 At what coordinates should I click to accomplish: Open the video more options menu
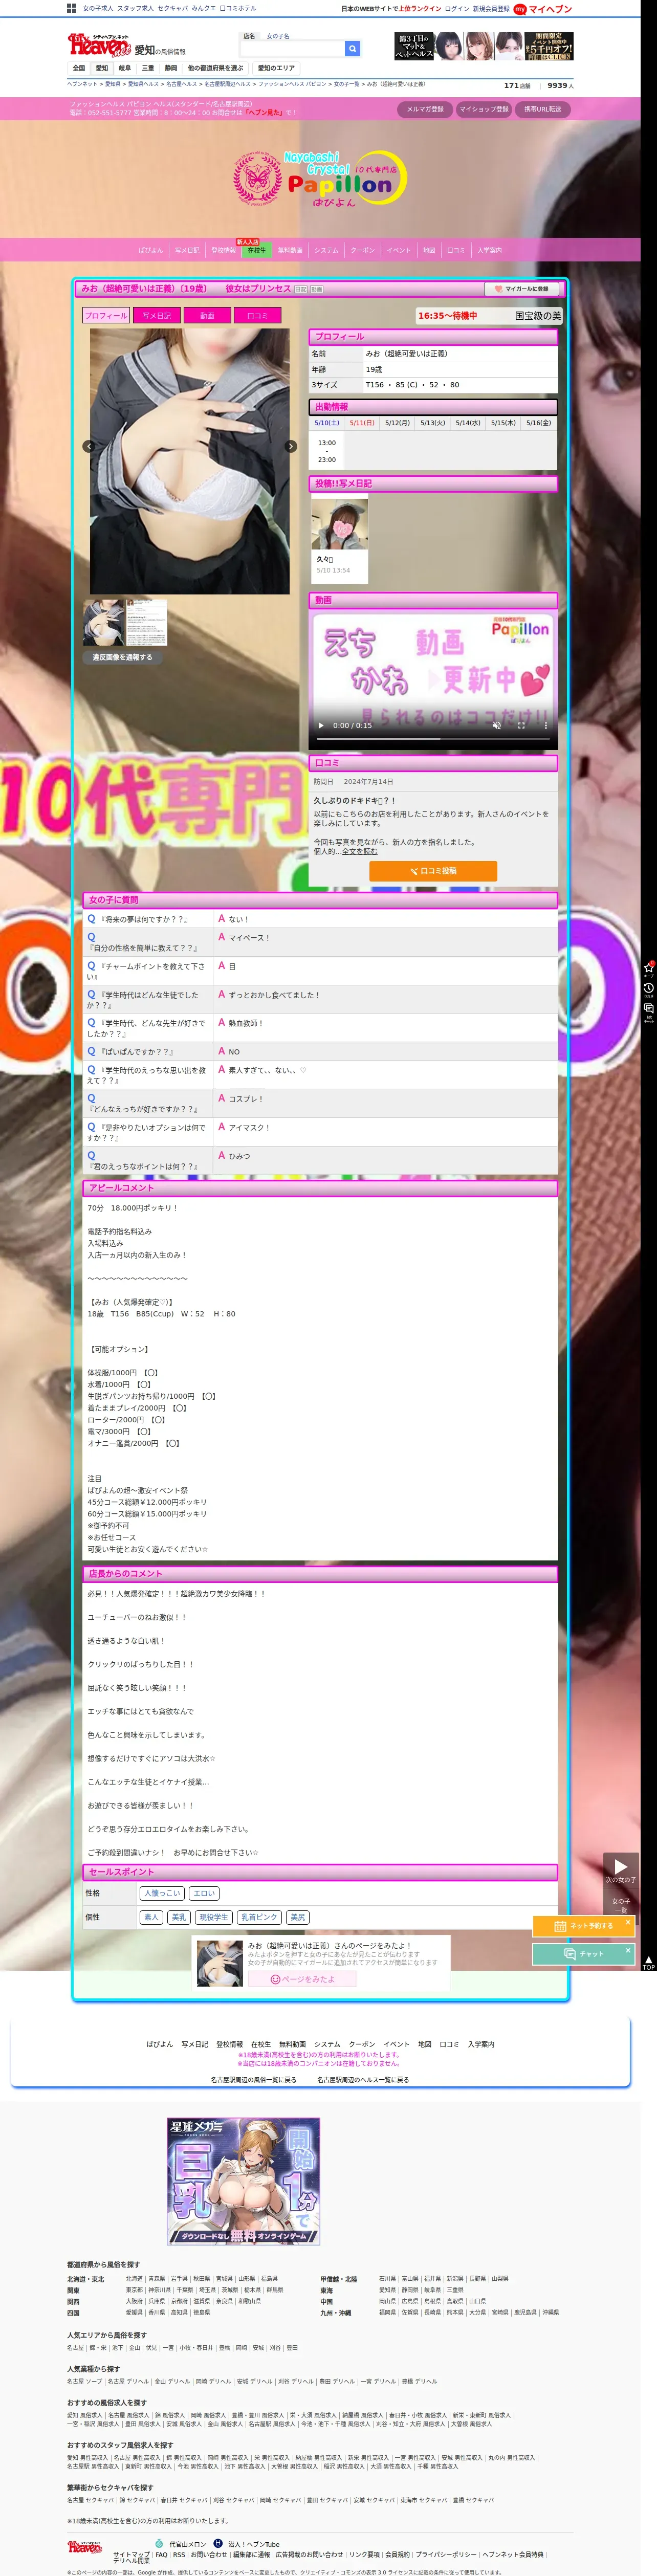tap(545, 725)
